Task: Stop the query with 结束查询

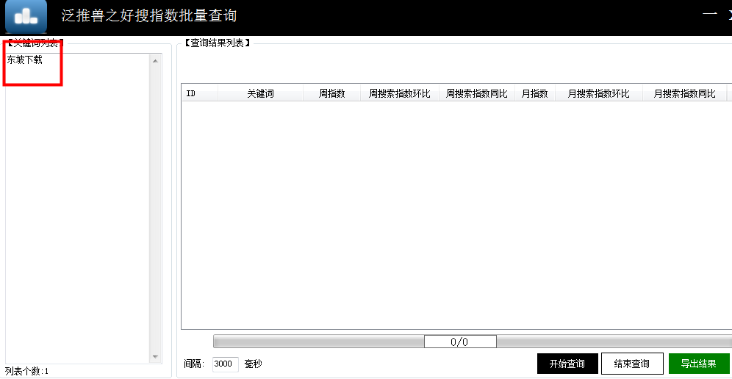Action: (x=632, y=364)
